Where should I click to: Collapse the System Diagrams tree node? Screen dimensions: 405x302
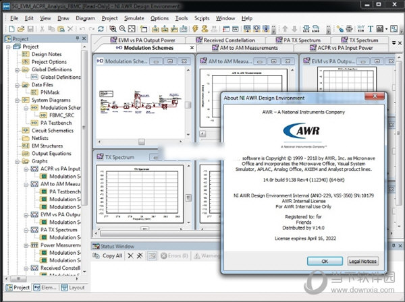[x=18, y=100]
